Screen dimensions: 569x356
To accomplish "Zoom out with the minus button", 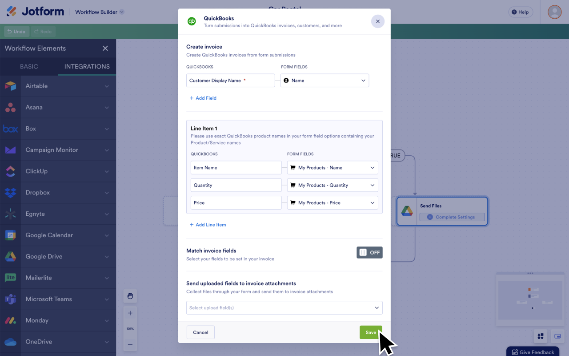I will pyautogui.click(x=130, y=344).
